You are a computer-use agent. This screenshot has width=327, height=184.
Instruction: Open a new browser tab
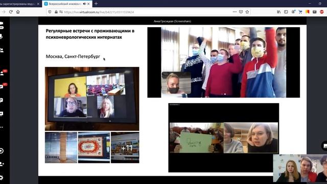pos(96,4)
